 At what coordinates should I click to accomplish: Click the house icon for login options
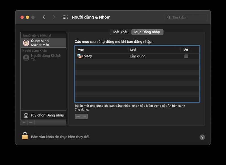(x=26, y=115)
